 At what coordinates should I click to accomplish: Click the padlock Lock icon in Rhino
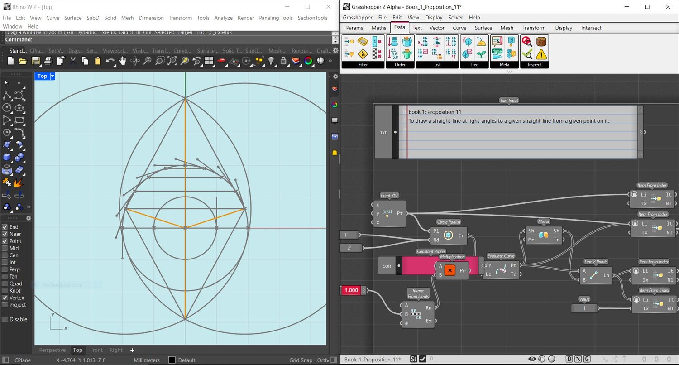[283, 61]
